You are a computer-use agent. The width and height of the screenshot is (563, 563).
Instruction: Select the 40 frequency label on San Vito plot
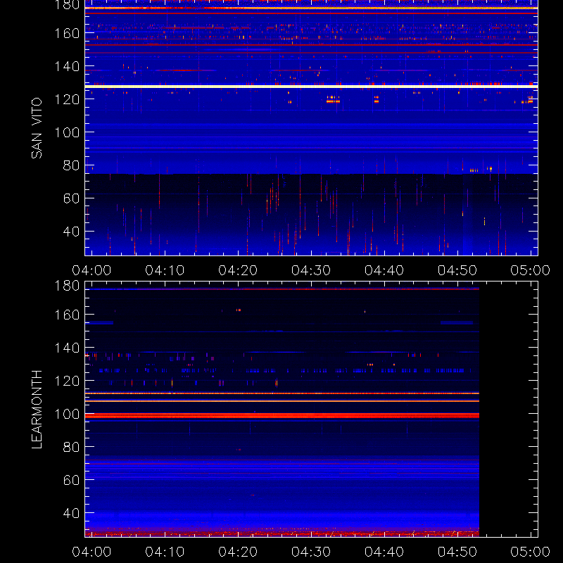coord(71,232)
